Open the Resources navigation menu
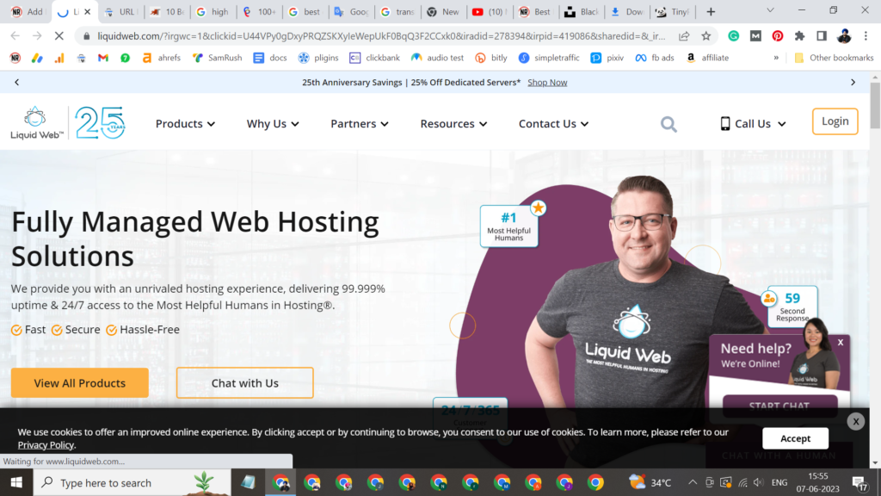 coord(453,124)
